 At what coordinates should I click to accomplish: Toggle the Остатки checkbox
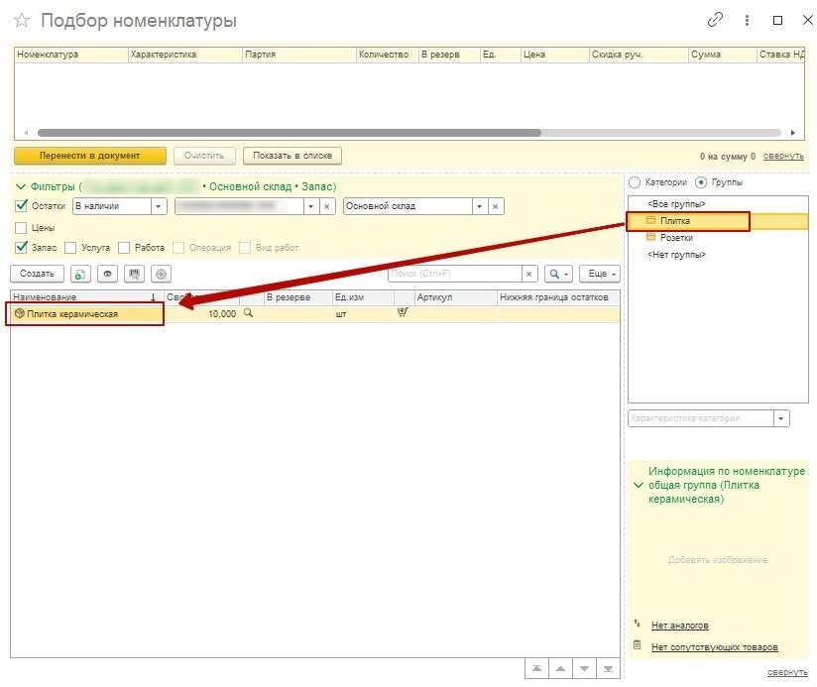coord(22,206)
